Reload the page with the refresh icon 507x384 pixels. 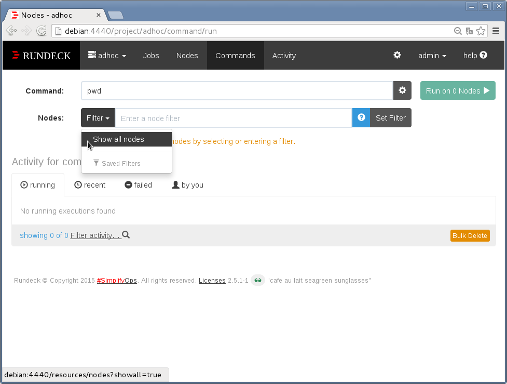(x=42, y=31)
